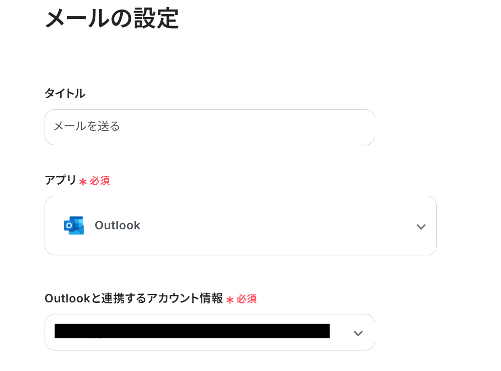Image resolution: width=501 pixels, height=371 pixels.
Task: Click the 必須 tag beside アプリ
Action: pyautogui.click(x=100, y=181)
